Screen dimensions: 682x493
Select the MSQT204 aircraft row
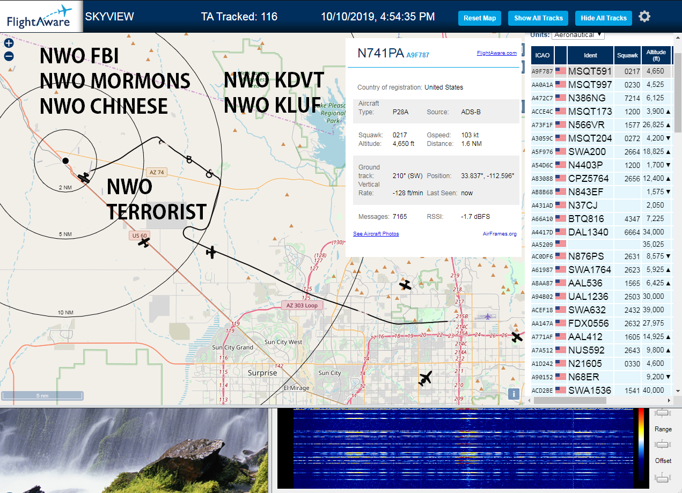pos(601,138)
